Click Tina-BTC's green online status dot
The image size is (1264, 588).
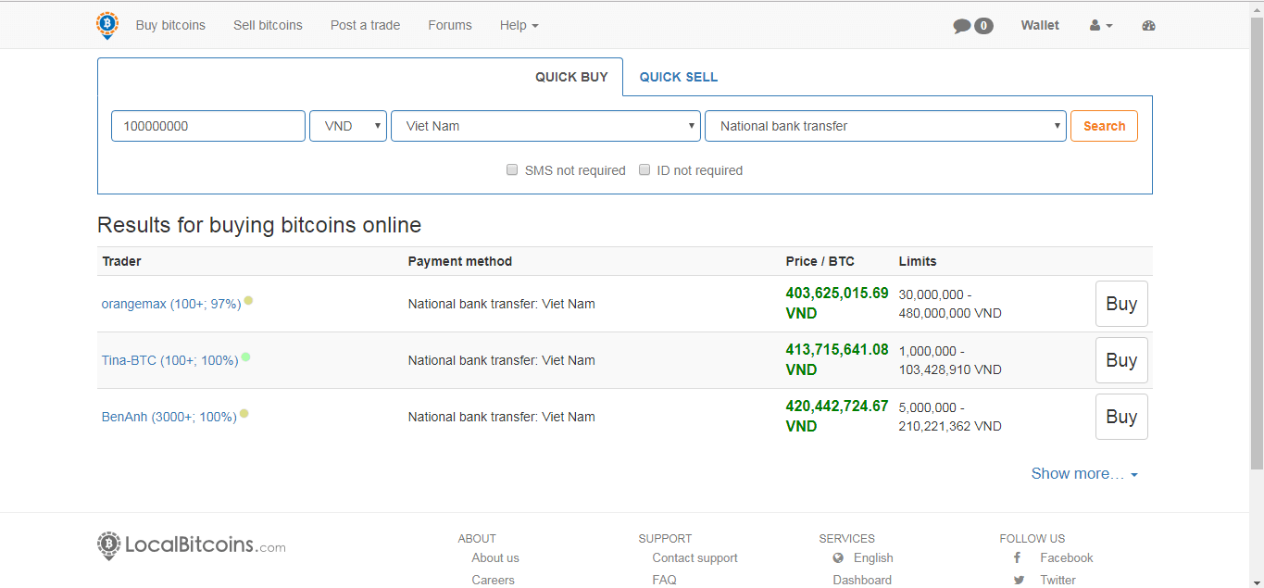coord(245,357)
